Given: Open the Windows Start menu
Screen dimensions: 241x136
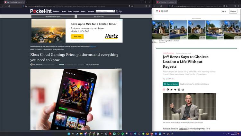Looking at the screenshot, I should pos(69,134).
